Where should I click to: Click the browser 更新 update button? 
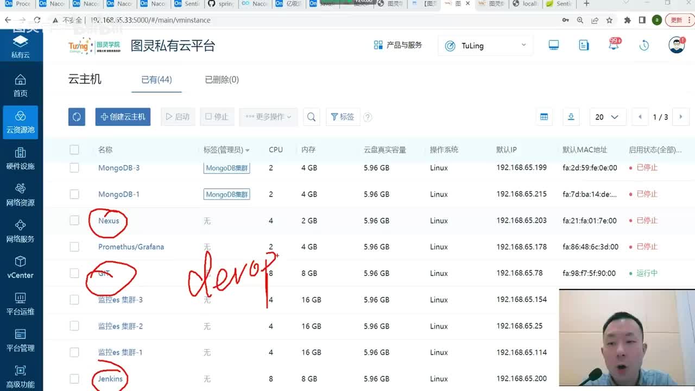680,20
